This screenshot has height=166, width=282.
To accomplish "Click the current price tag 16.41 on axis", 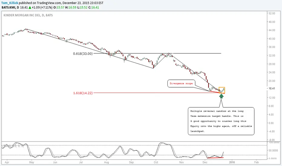I will point(272,88).
